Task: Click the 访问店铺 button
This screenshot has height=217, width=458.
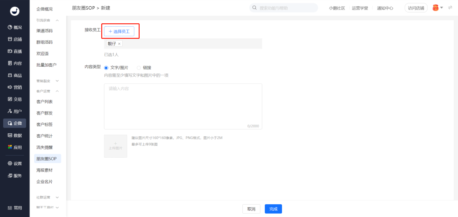Action: [416, 8]
